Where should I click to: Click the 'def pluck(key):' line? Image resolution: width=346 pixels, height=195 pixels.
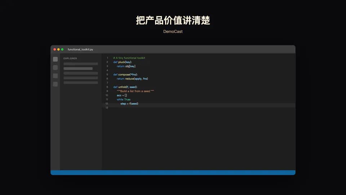coord(123,62)
